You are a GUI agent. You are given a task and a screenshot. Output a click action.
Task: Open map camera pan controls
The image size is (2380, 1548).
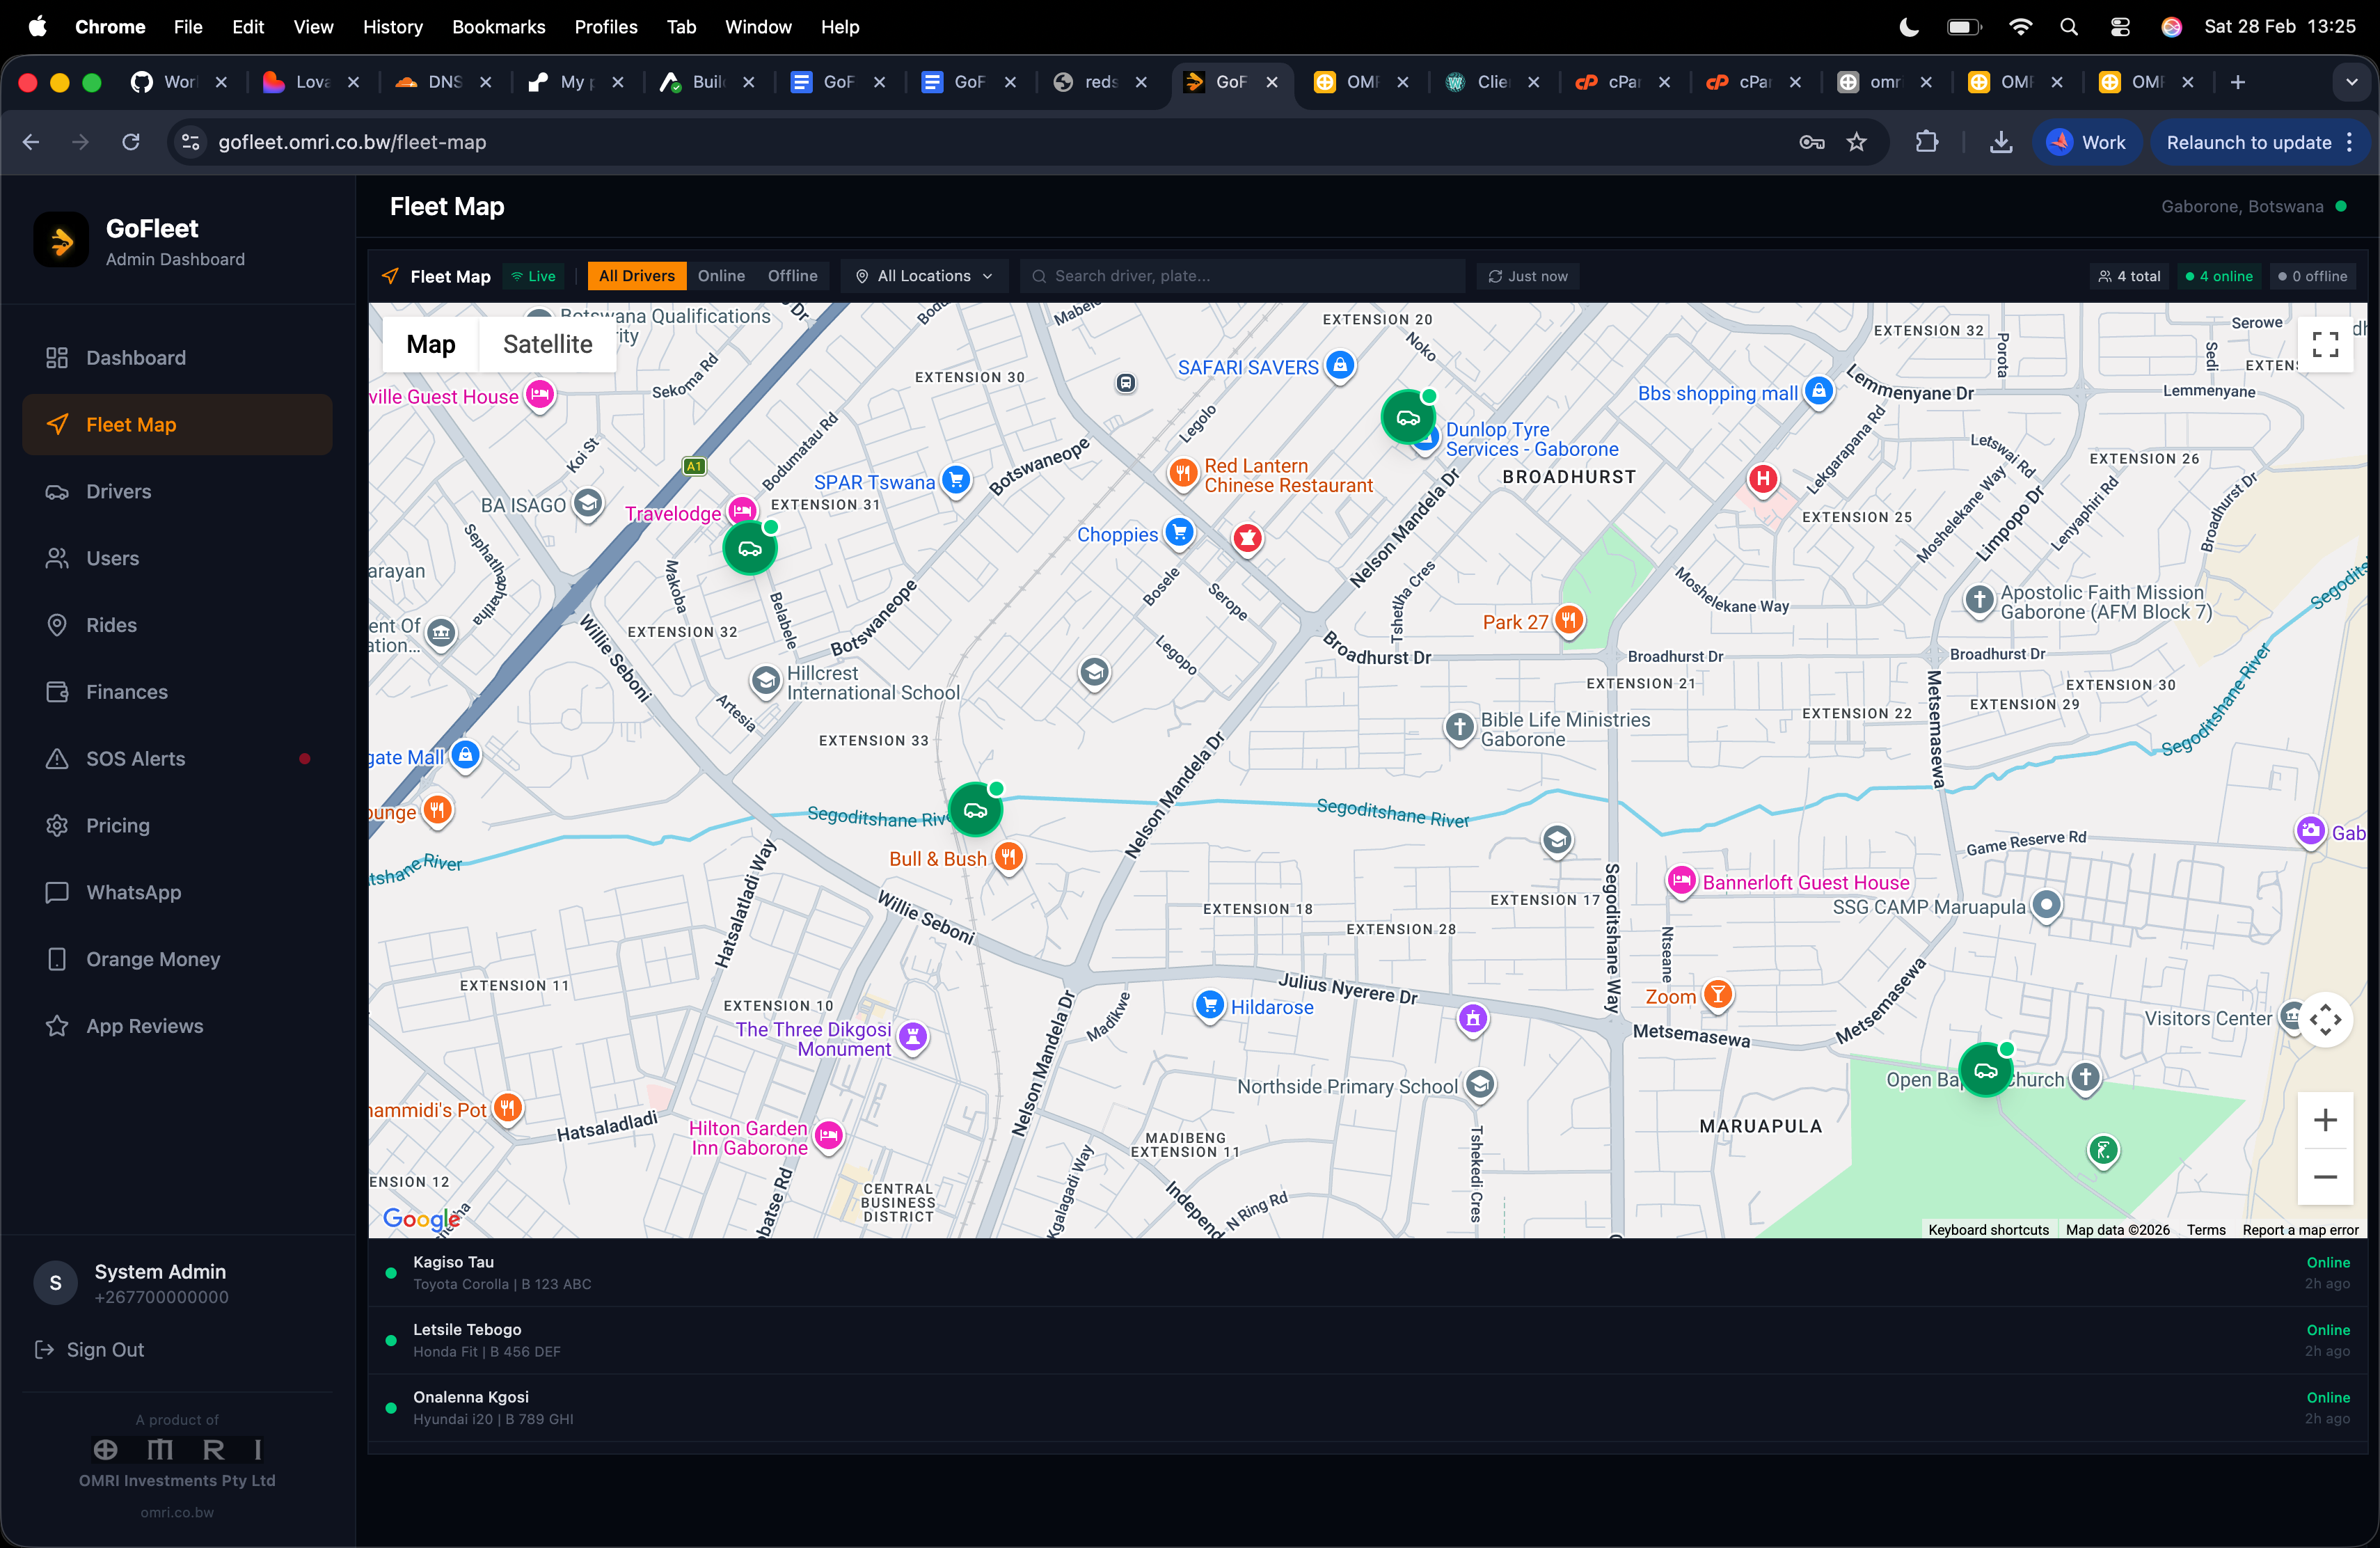click(x=2325, y=1020)
